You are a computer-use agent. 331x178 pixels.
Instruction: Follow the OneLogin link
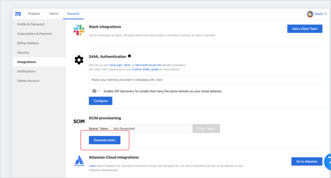(x=116, y=65)
